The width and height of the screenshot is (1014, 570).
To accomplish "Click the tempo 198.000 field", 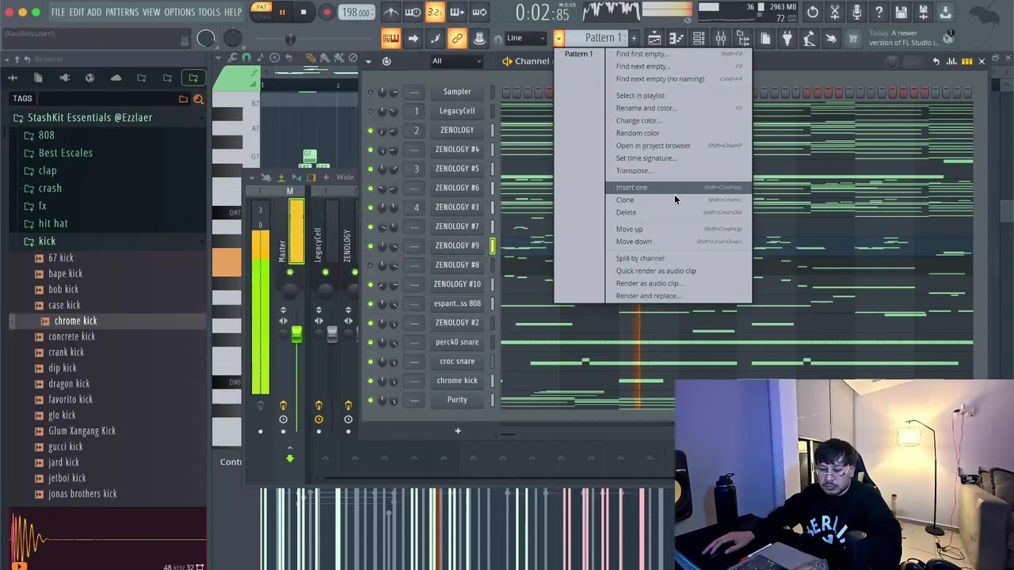I will [356, 13].
